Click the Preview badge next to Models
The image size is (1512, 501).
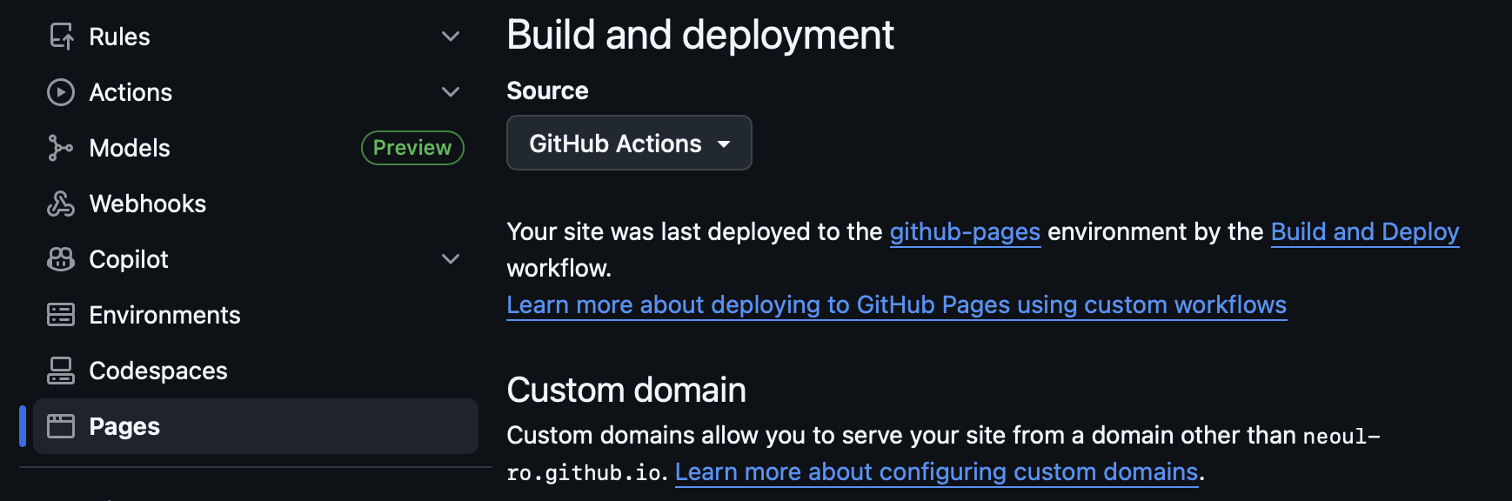coord(412,148)
